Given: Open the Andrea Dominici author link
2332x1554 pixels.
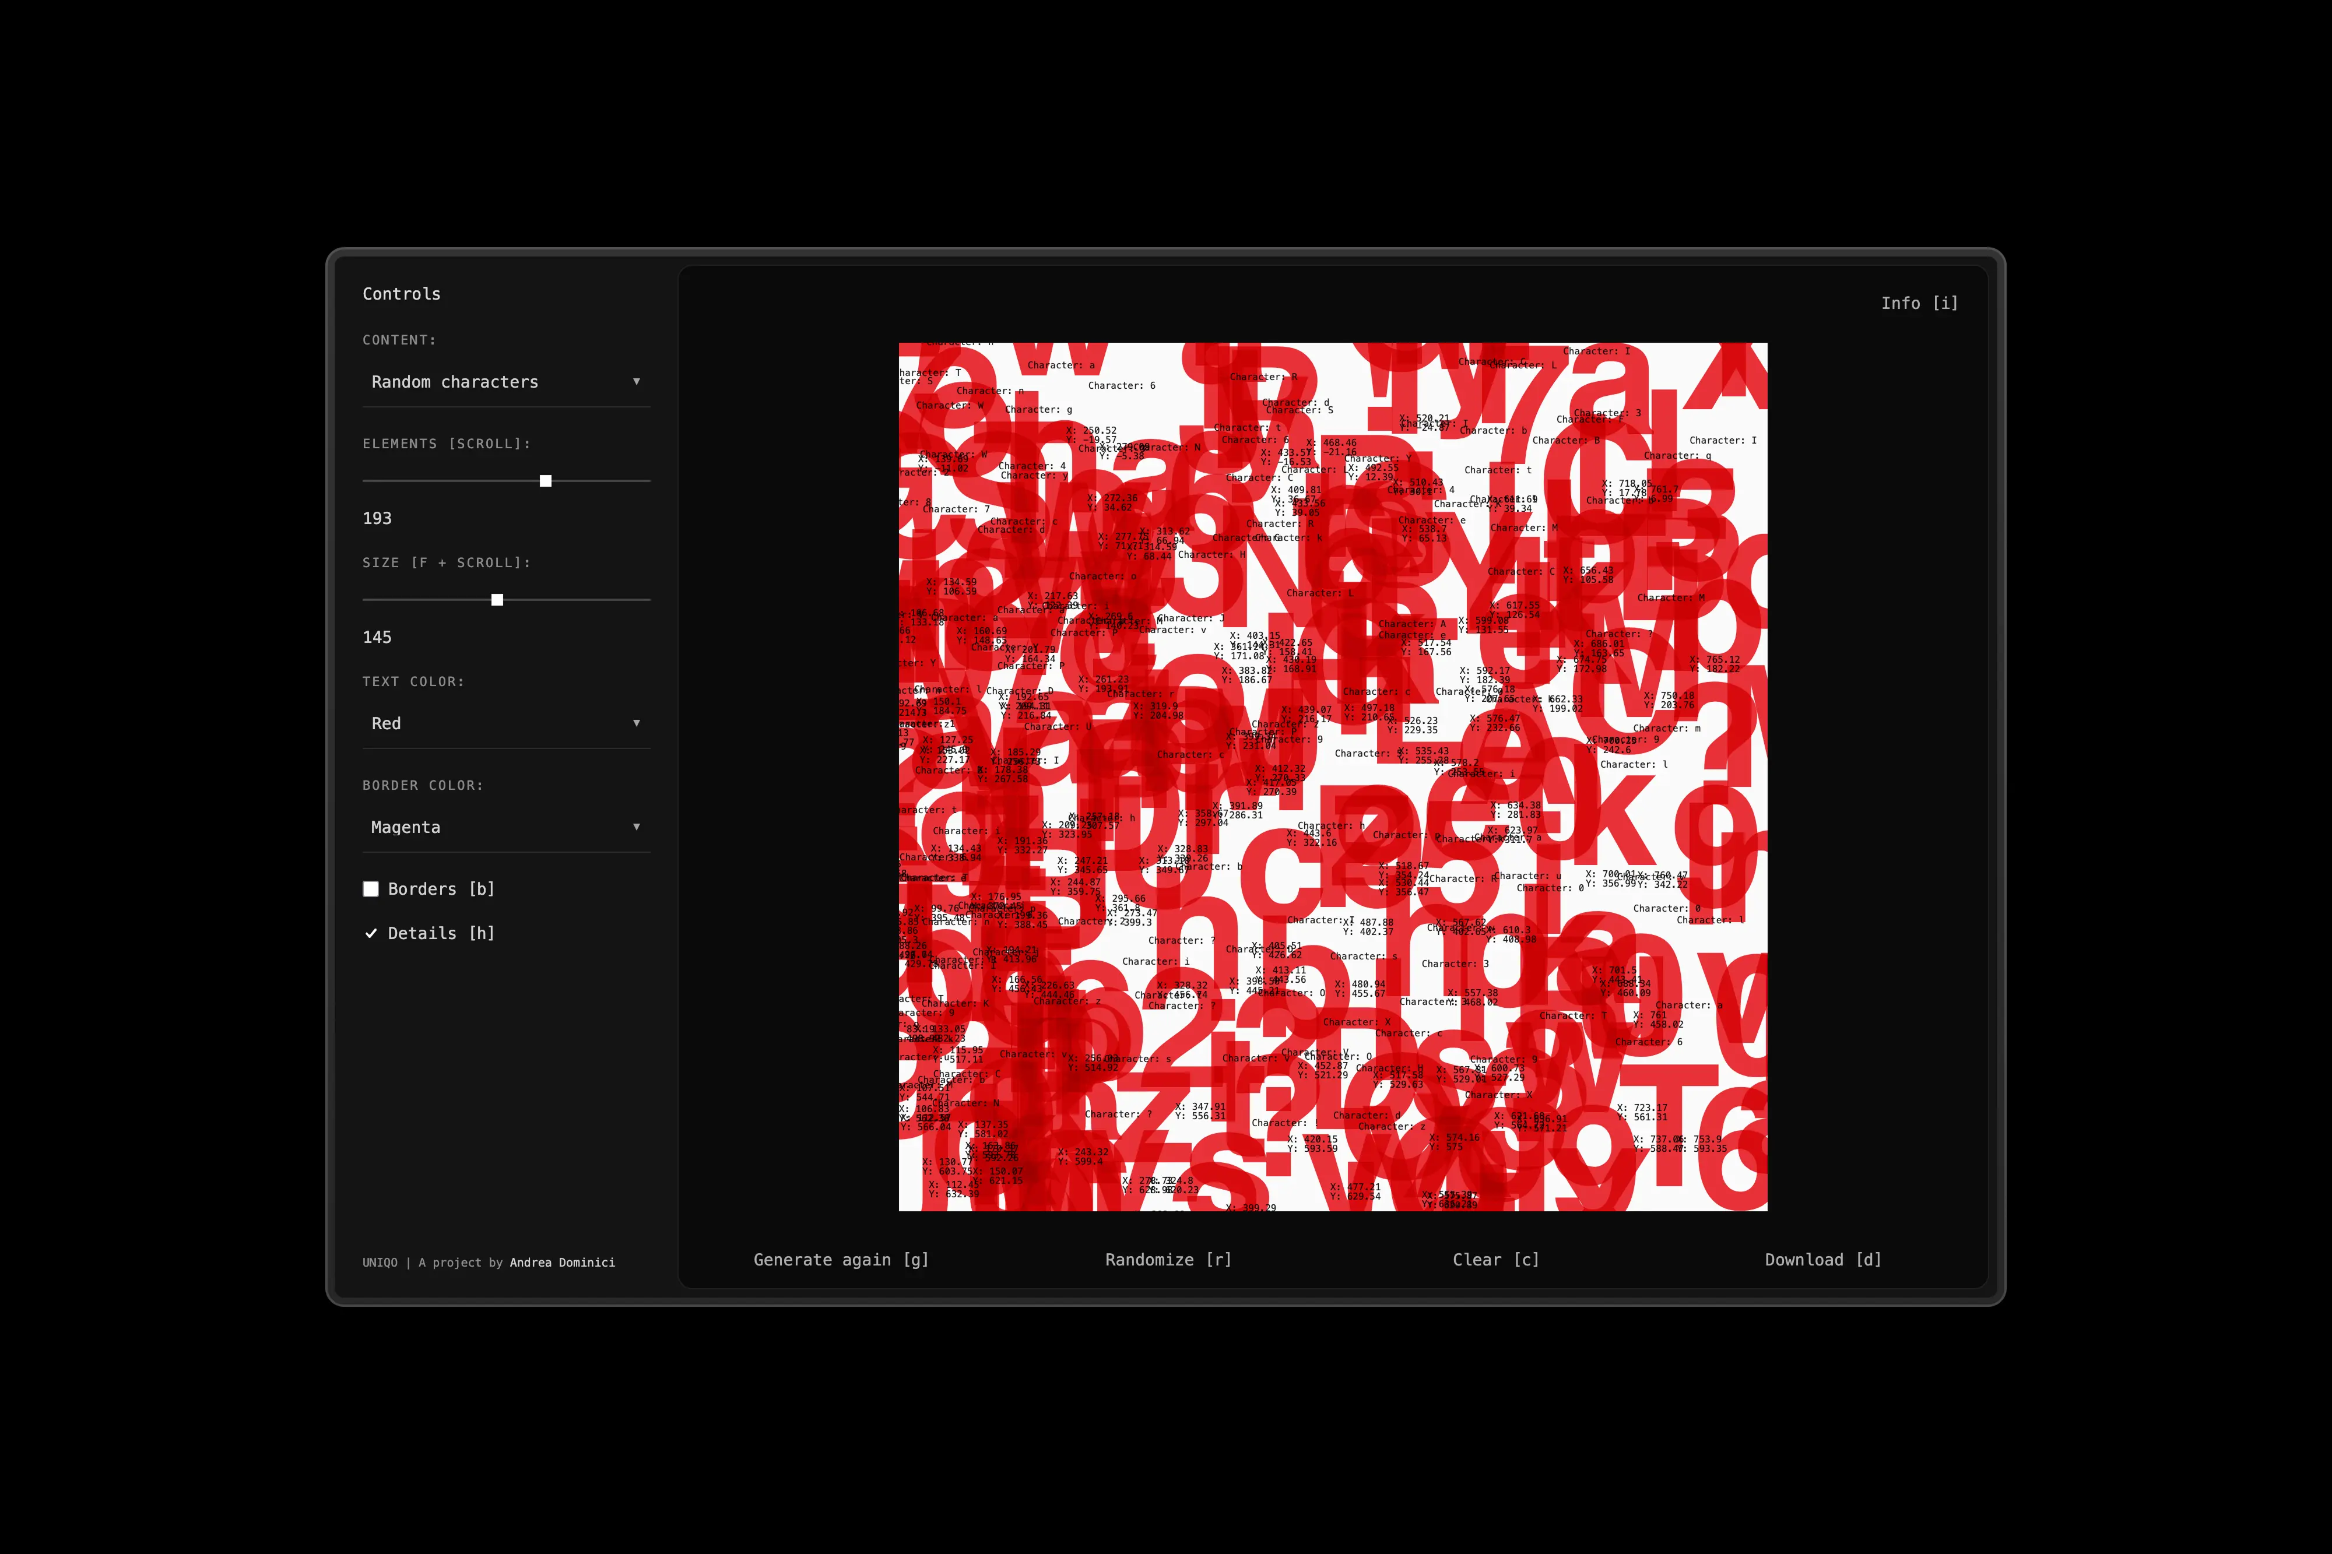Looking at the screenshot, I should (x=562, y=1263).
